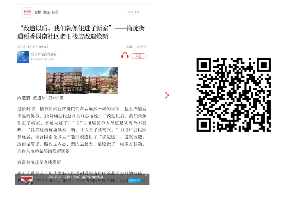The height and width of the screenshot is (200, 307).
Task: Click the red right-pointing chevron arrow
Action: 167,95
